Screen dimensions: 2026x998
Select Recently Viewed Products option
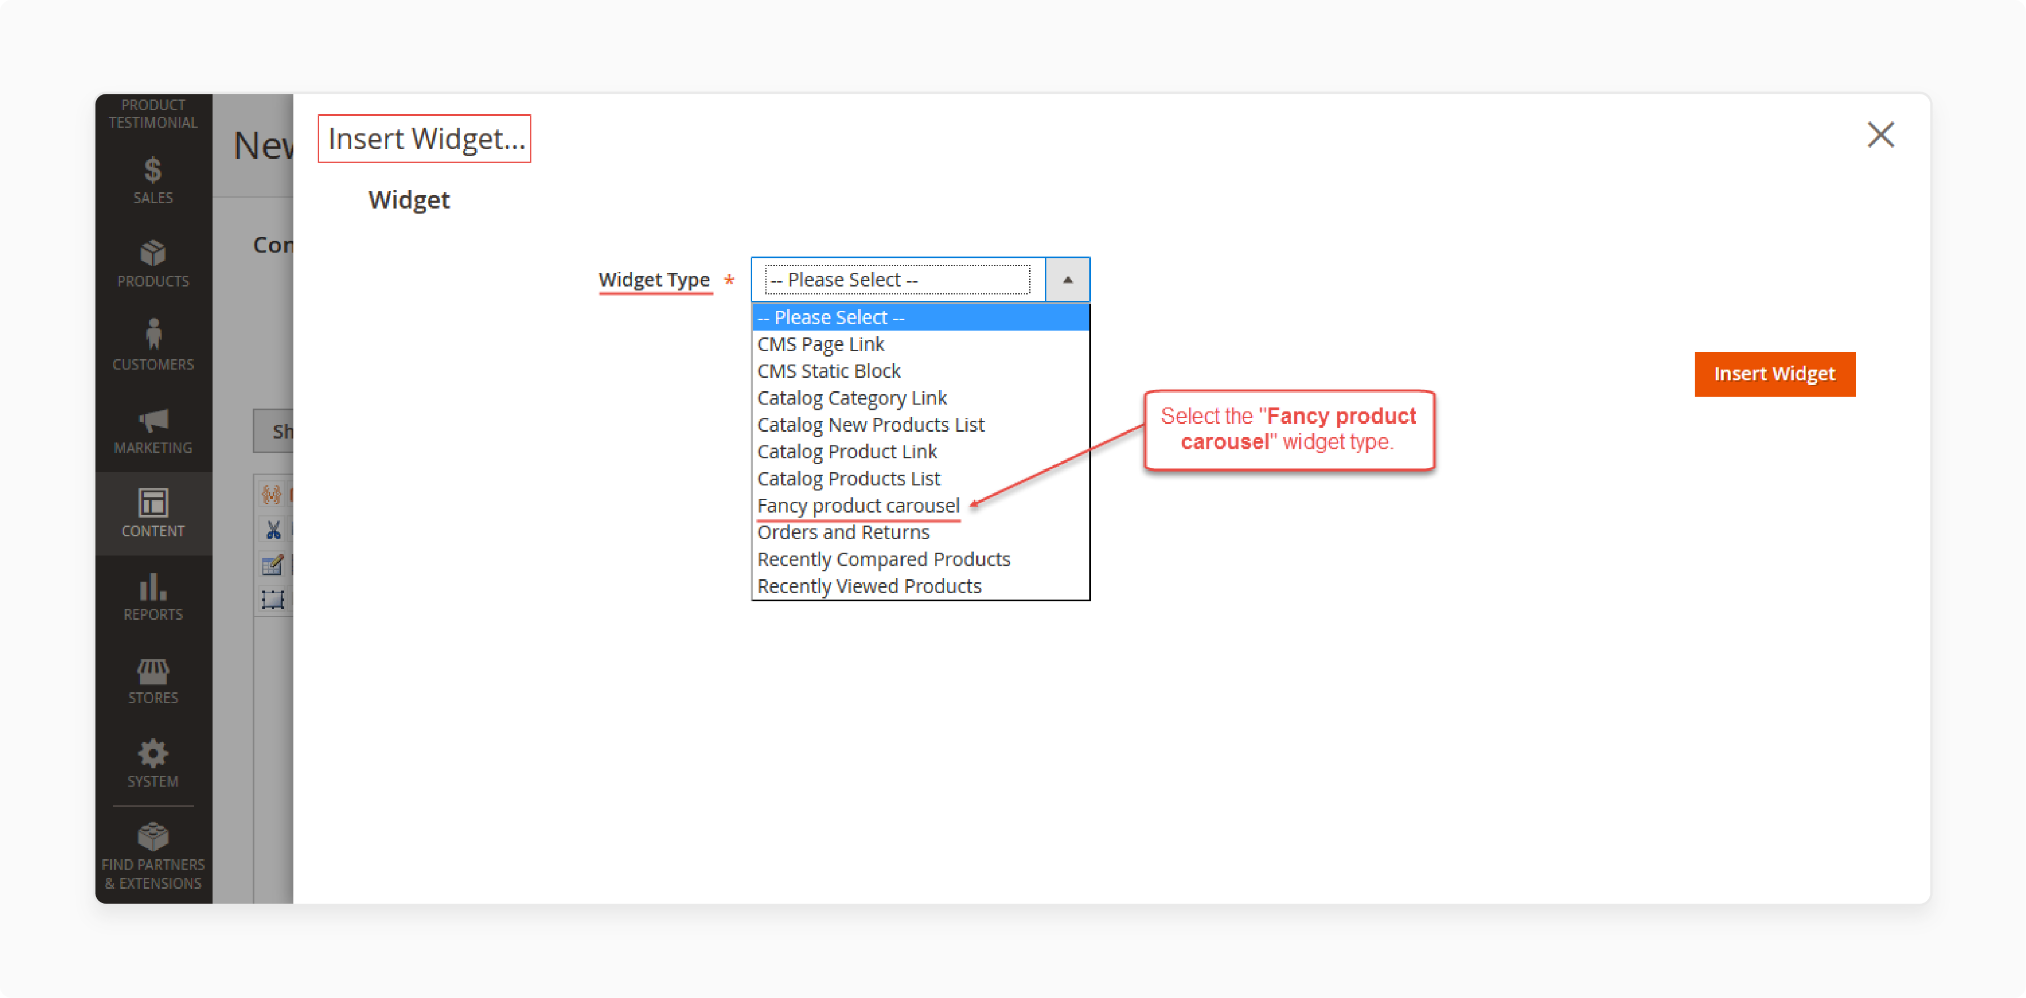point(920,586)
